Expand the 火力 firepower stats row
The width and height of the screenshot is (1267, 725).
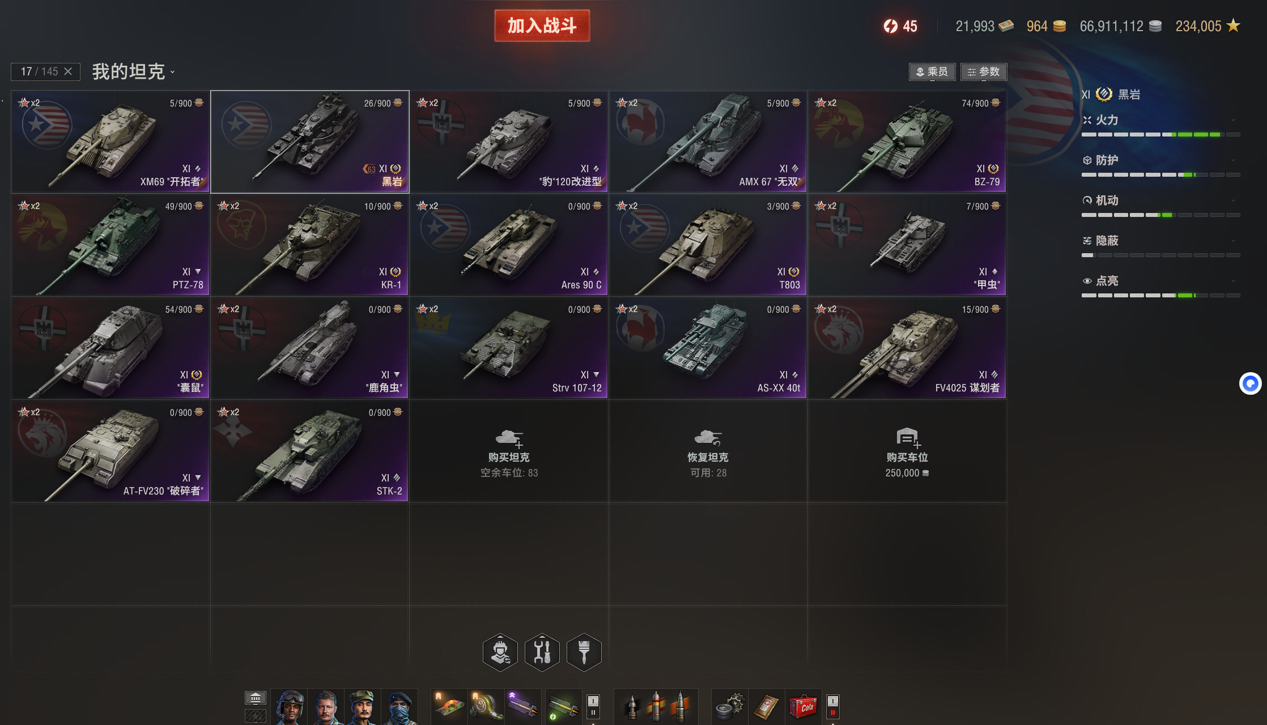pos(1160,120)
